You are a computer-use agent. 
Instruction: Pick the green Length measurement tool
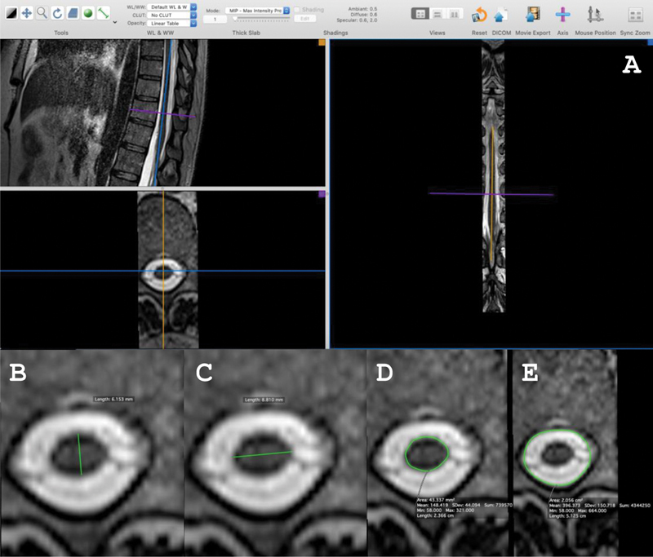pyautogui.click(x=104, y=13)
